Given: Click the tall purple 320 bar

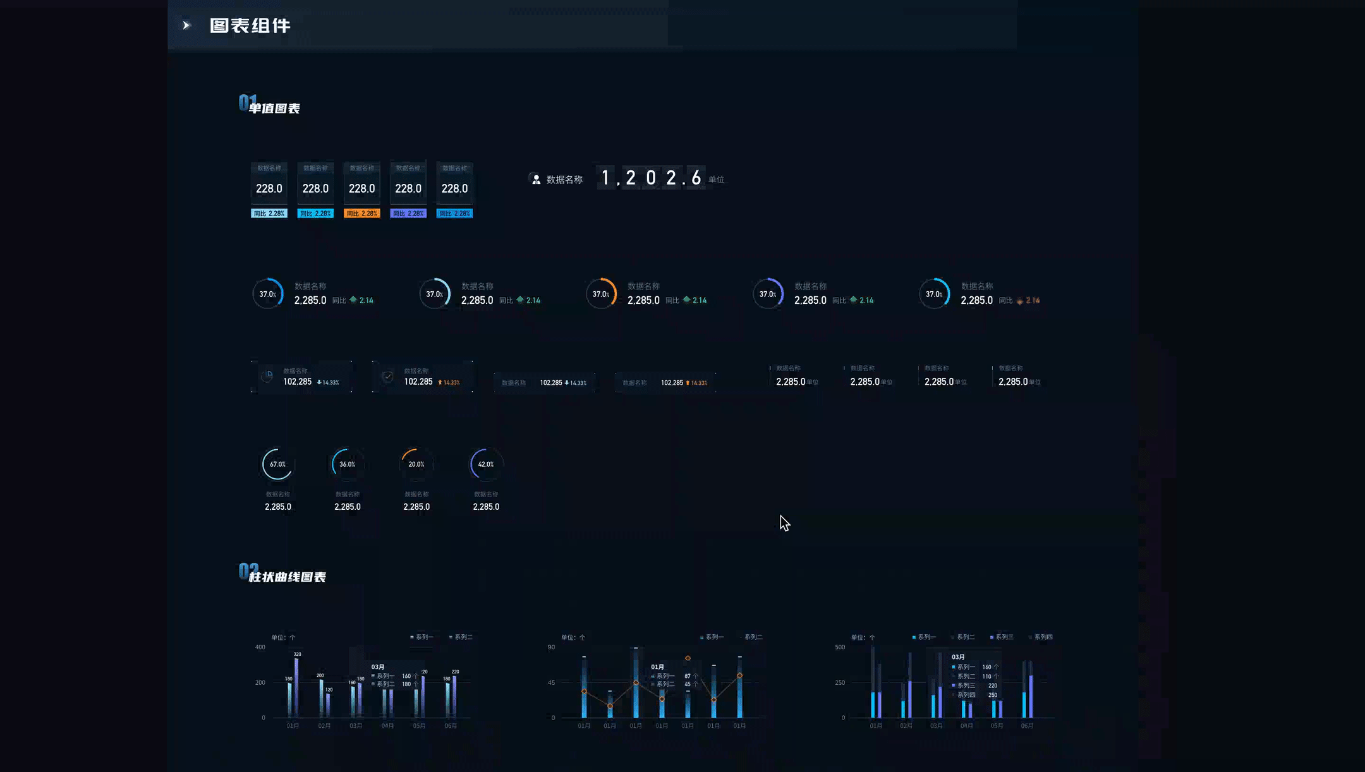Looking at the screenshot, I should pos(297,688).
